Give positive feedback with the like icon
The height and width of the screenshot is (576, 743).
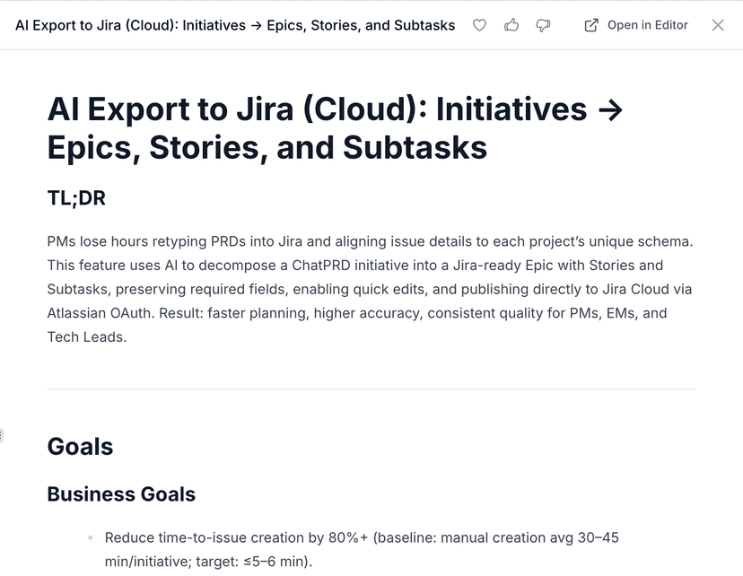tap(511, 25)
